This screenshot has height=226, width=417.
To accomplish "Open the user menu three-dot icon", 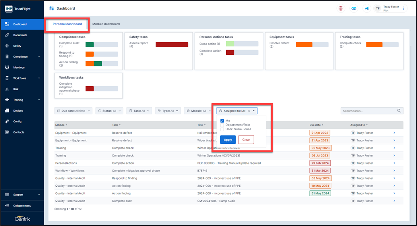I will tap(404, 8).
